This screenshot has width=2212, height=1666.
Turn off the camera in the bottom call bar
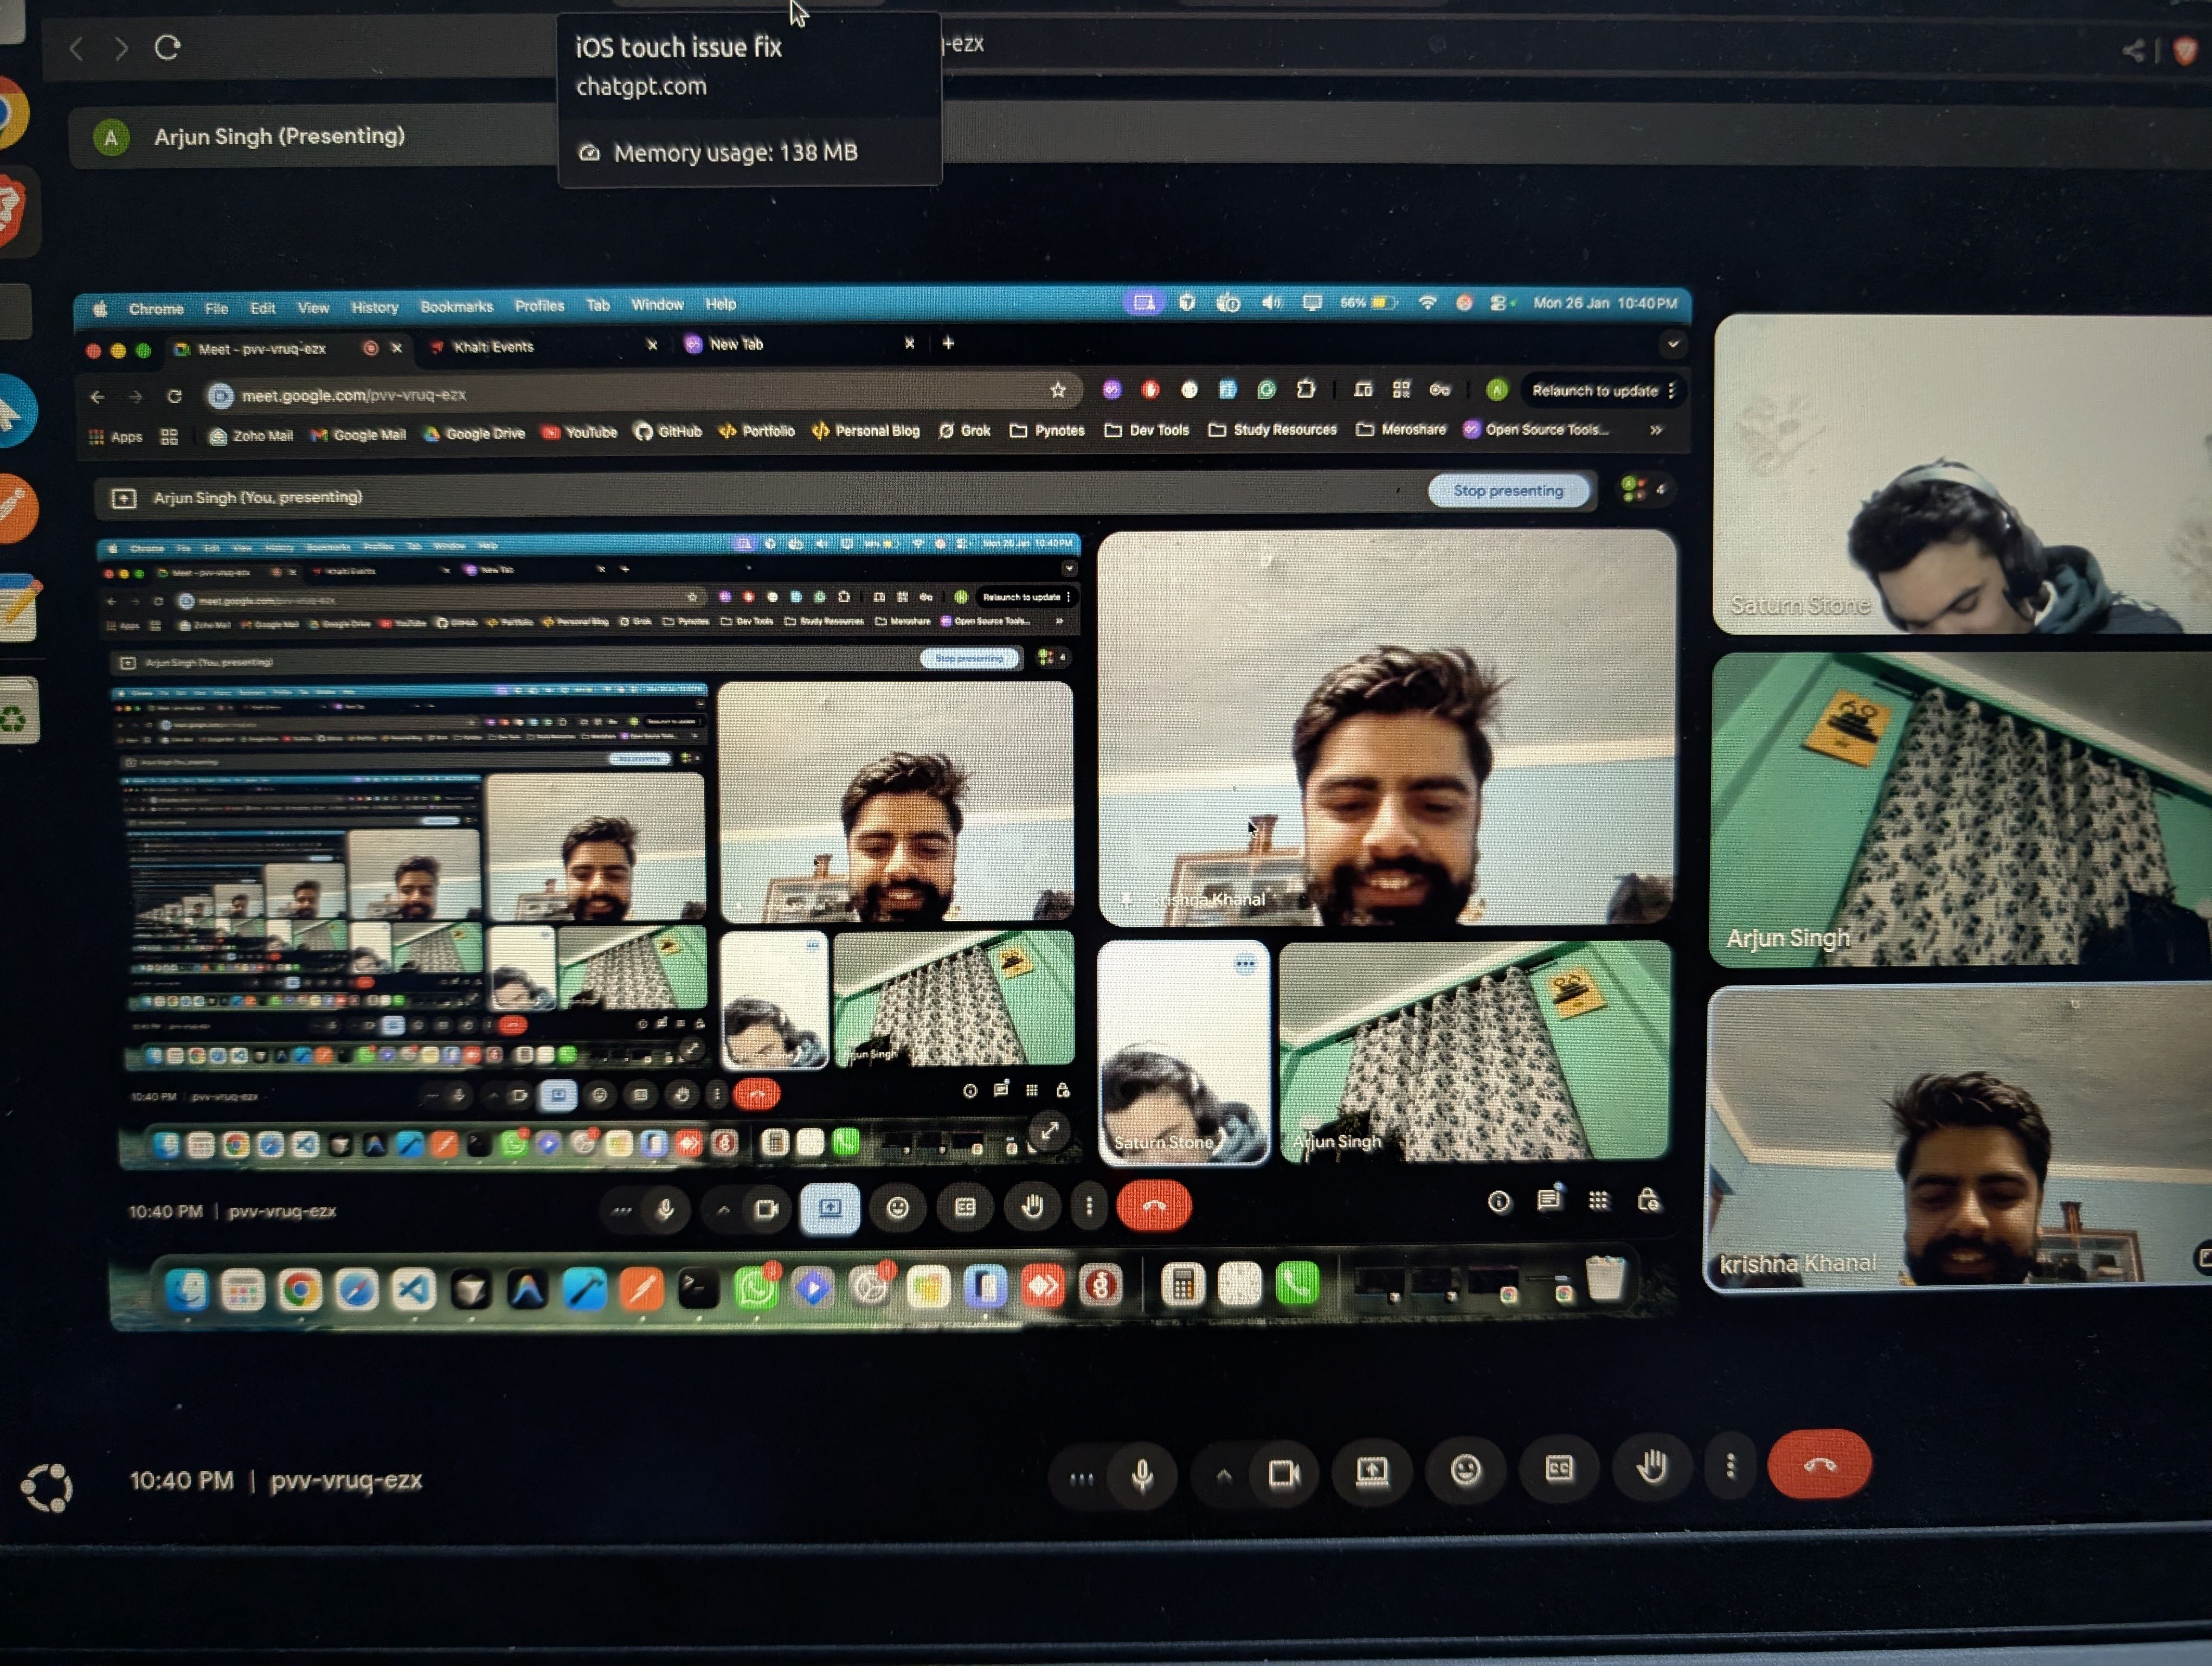tap(1284, 1473)
